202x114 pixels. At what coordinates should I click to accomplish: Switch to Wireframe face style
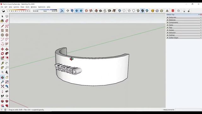coord(129,10)
